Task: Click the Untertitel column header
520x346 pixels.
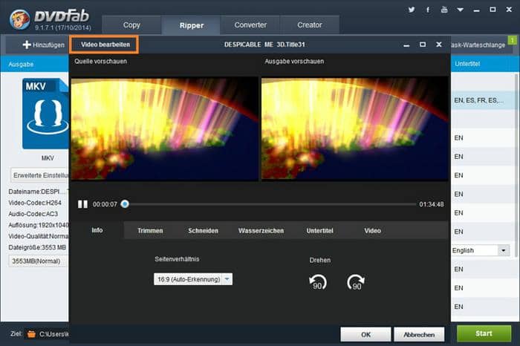Action: click(467, 64)
